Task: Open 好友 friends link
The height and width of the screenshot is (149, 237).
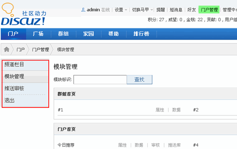Action: coord(191,9)
